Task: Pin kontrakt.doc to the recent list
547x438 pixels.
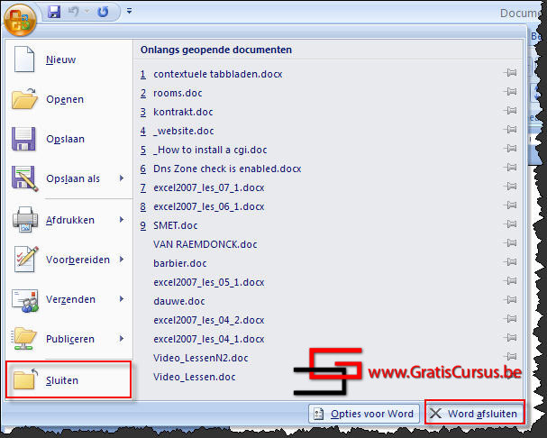Action: [510, 111]
